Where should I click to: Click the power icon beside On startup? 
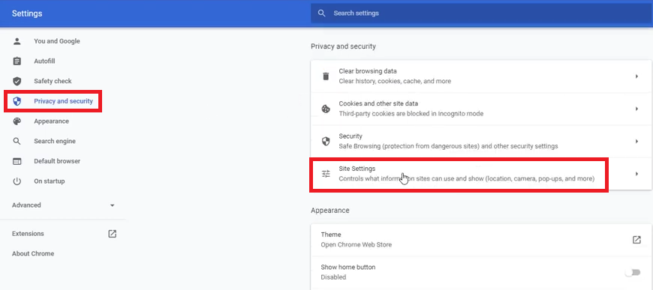pyautogui.click(x=17, y=181)
